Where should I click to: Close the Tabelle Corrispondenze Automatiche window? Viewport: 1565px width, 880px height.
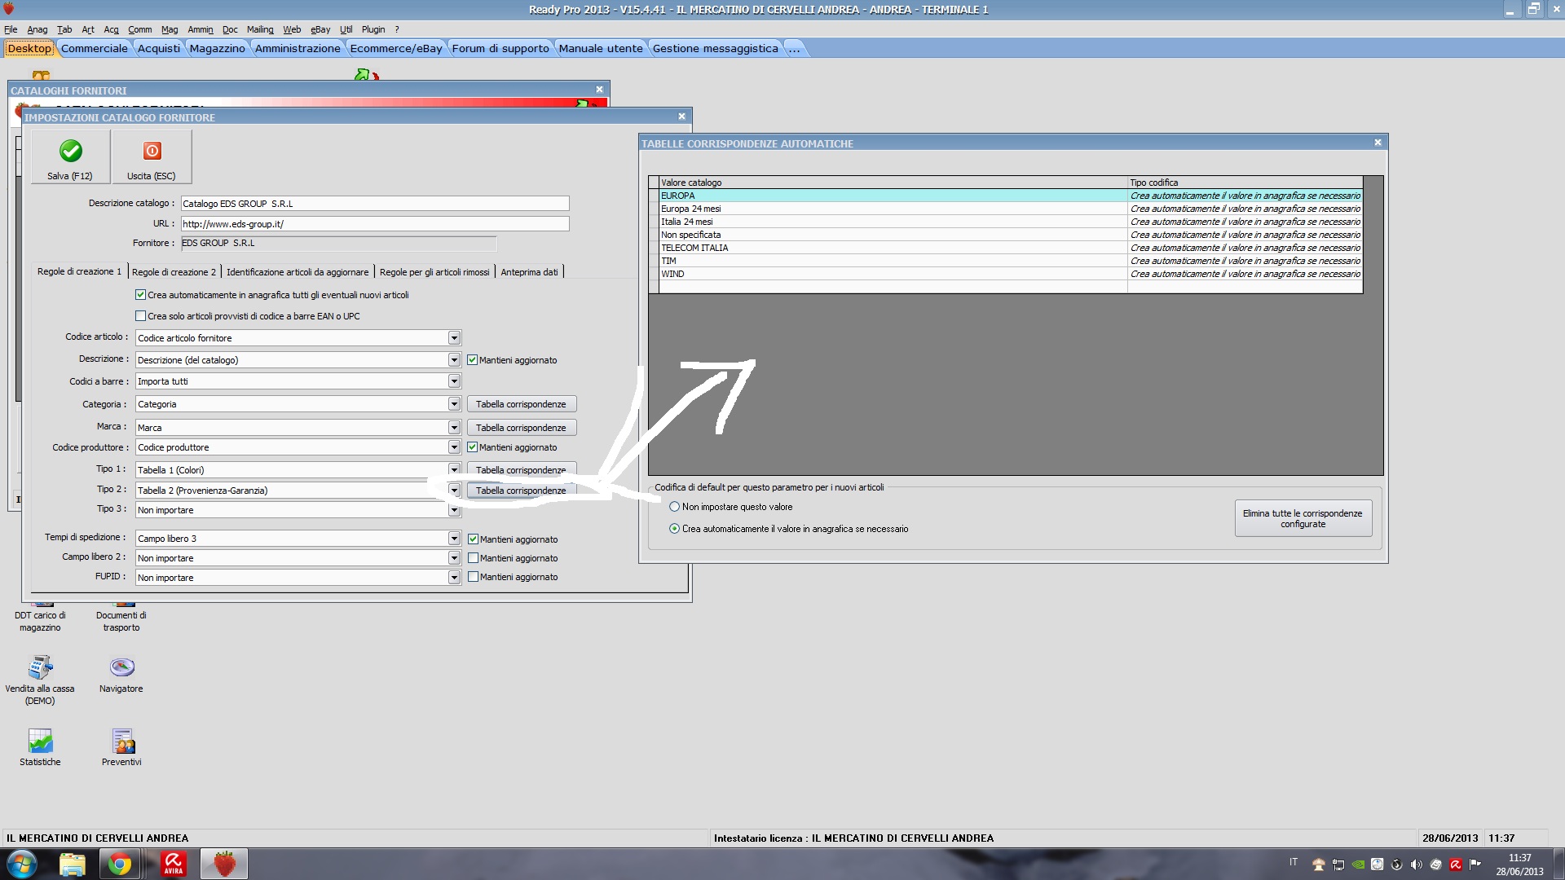(1378, 143)
